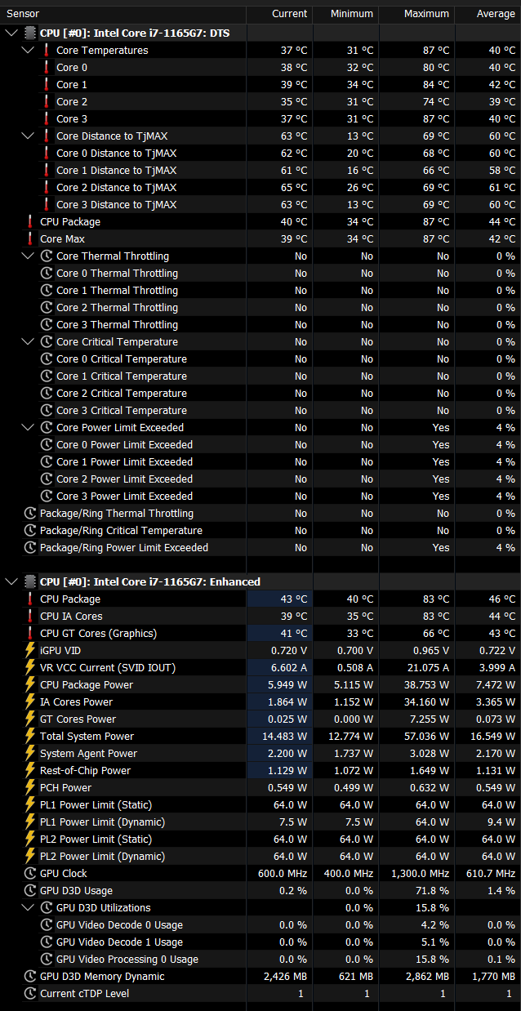521x1011 pixels.
Task: Click lightning icon beside PCH Power
Action: coord(30,787)
